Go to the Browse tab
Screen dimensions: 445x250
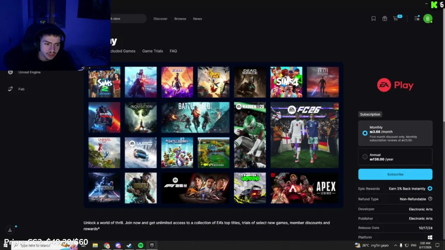coord(180,19)
